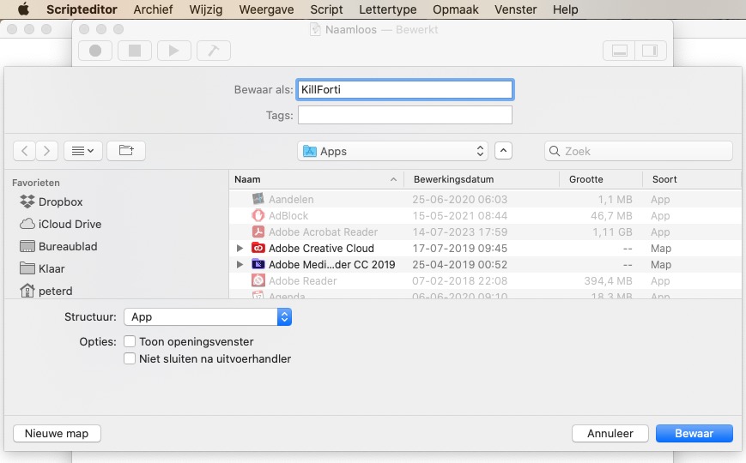Toggle Niet sluiten na uitvoerhandler option
The width and height of the screenshot is (746, 463).
tap(130, 359)
